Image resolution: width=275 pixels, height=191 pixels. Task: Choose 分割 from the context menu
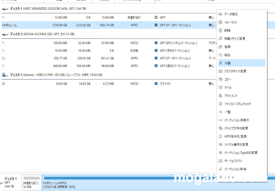tap(227, 63)
